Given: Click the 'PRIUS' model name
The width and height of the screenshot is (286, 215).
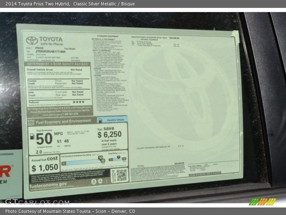Looking at the screenshot, I should [39, 48].
